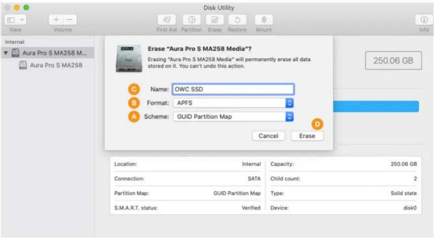Select Aura Pro S MA258 M... in sidebar
The image size is (434, 238).
47,53
